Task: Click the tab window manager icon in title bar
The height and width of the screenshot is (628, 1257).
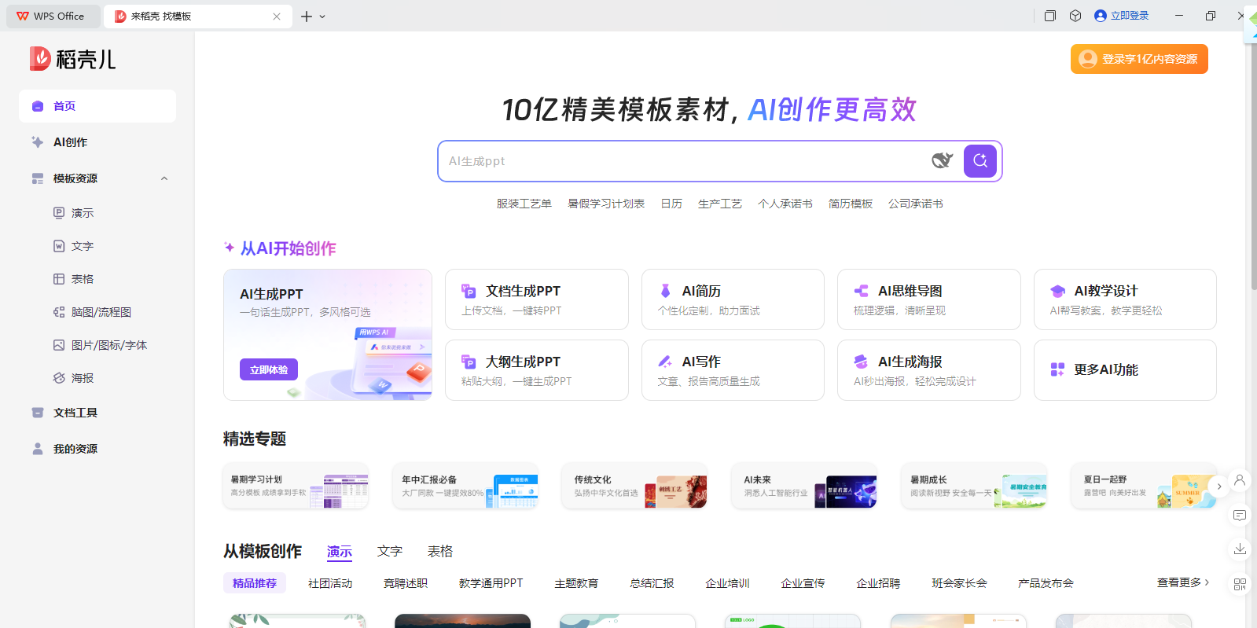Action: 1049,16
